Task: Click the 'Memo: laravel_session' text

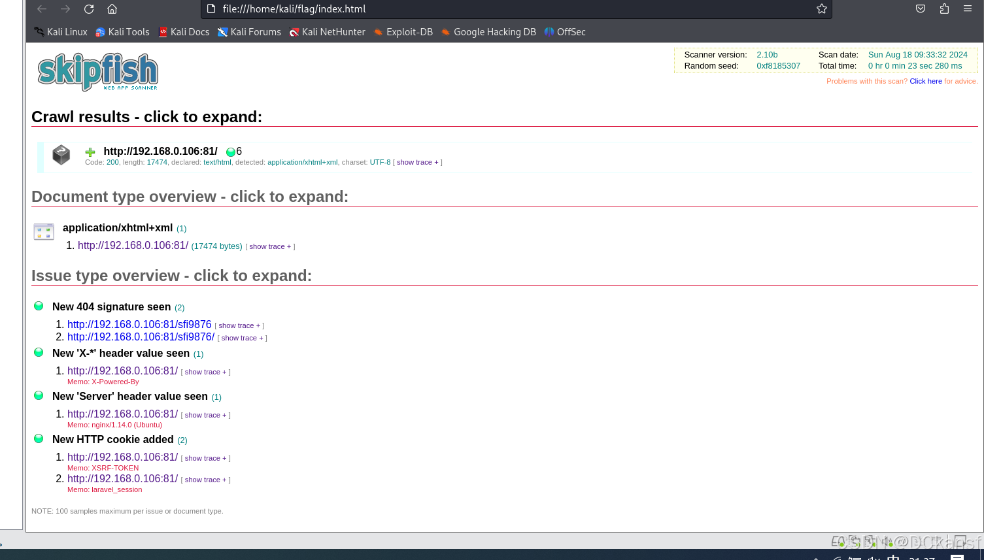Action: pos(105,489)
